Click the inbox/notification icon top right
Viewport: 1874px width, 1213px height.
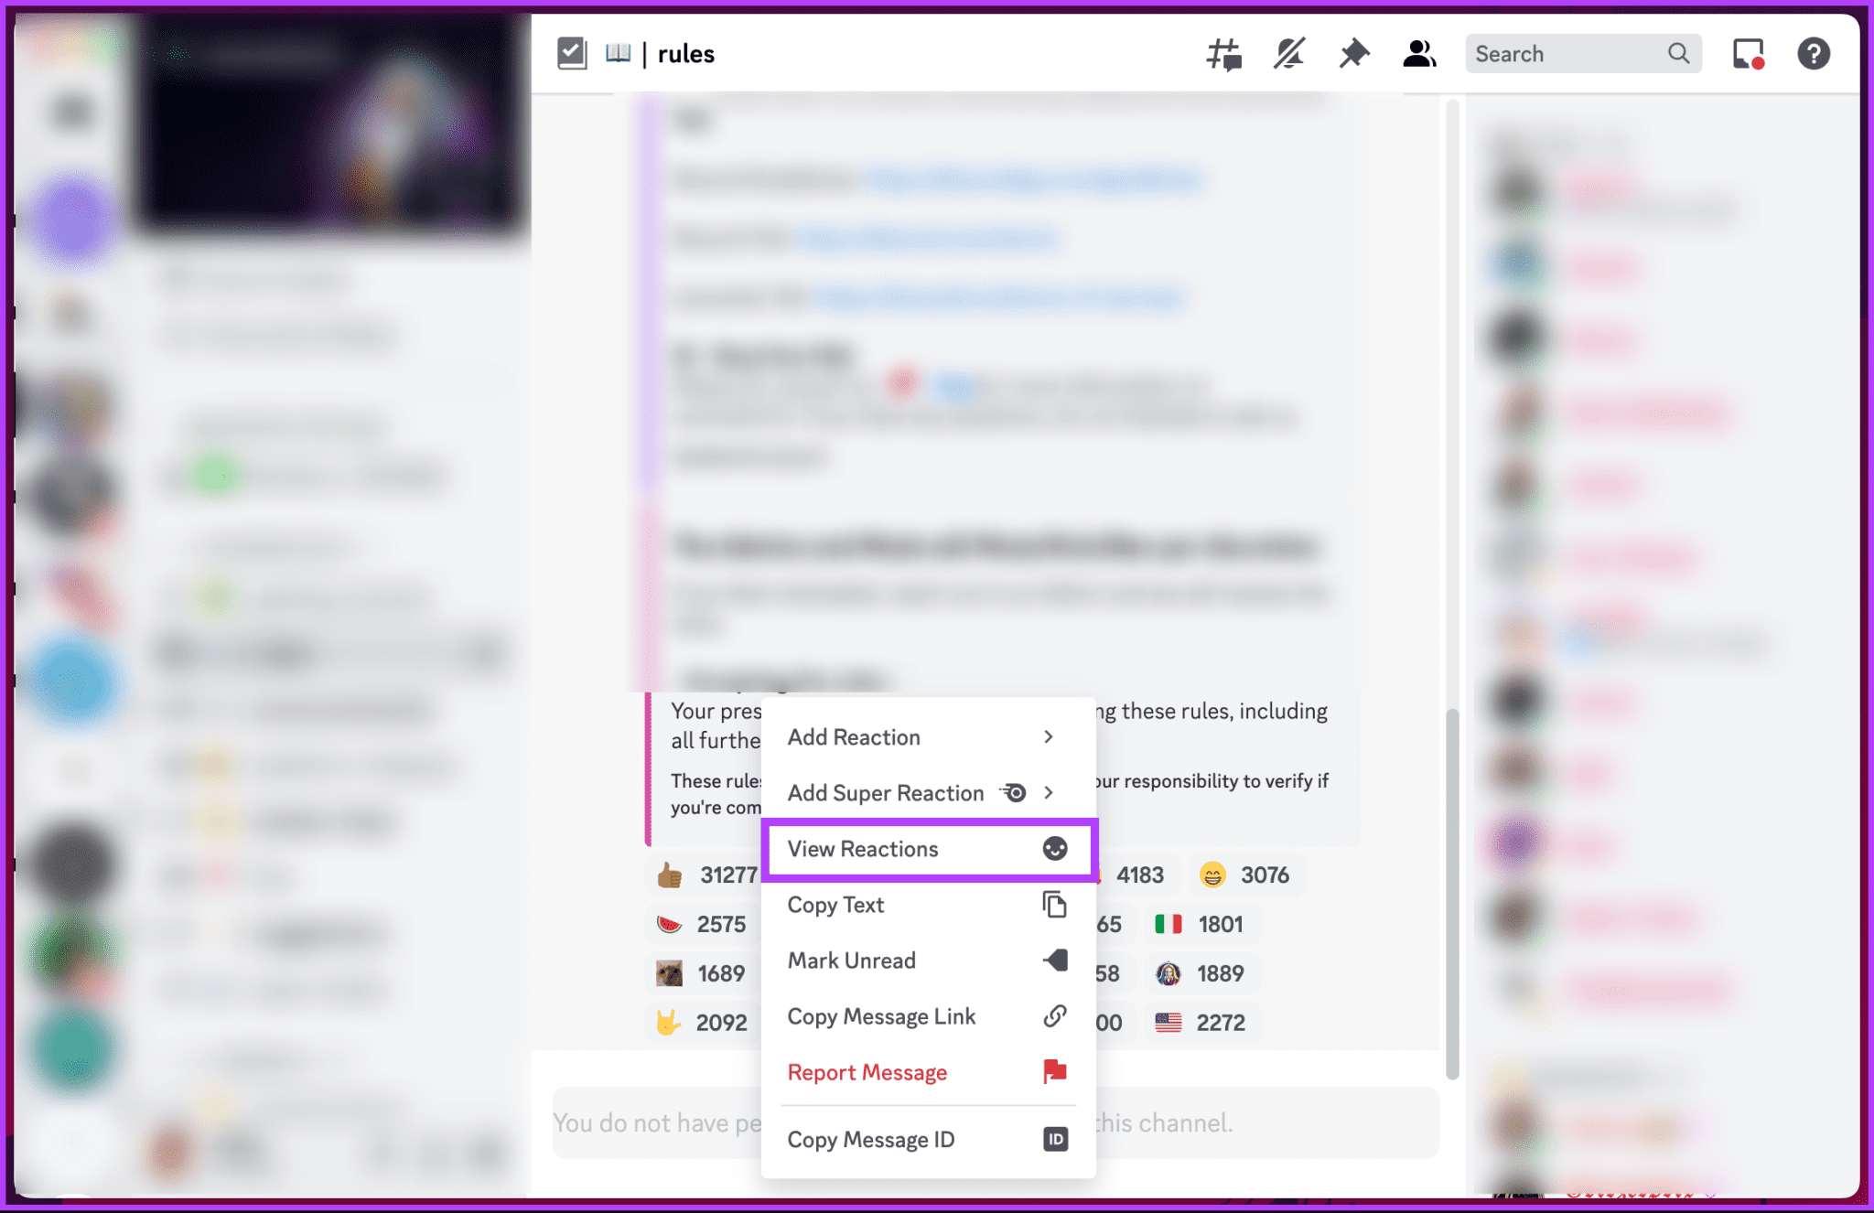(x=1749, y=53)
